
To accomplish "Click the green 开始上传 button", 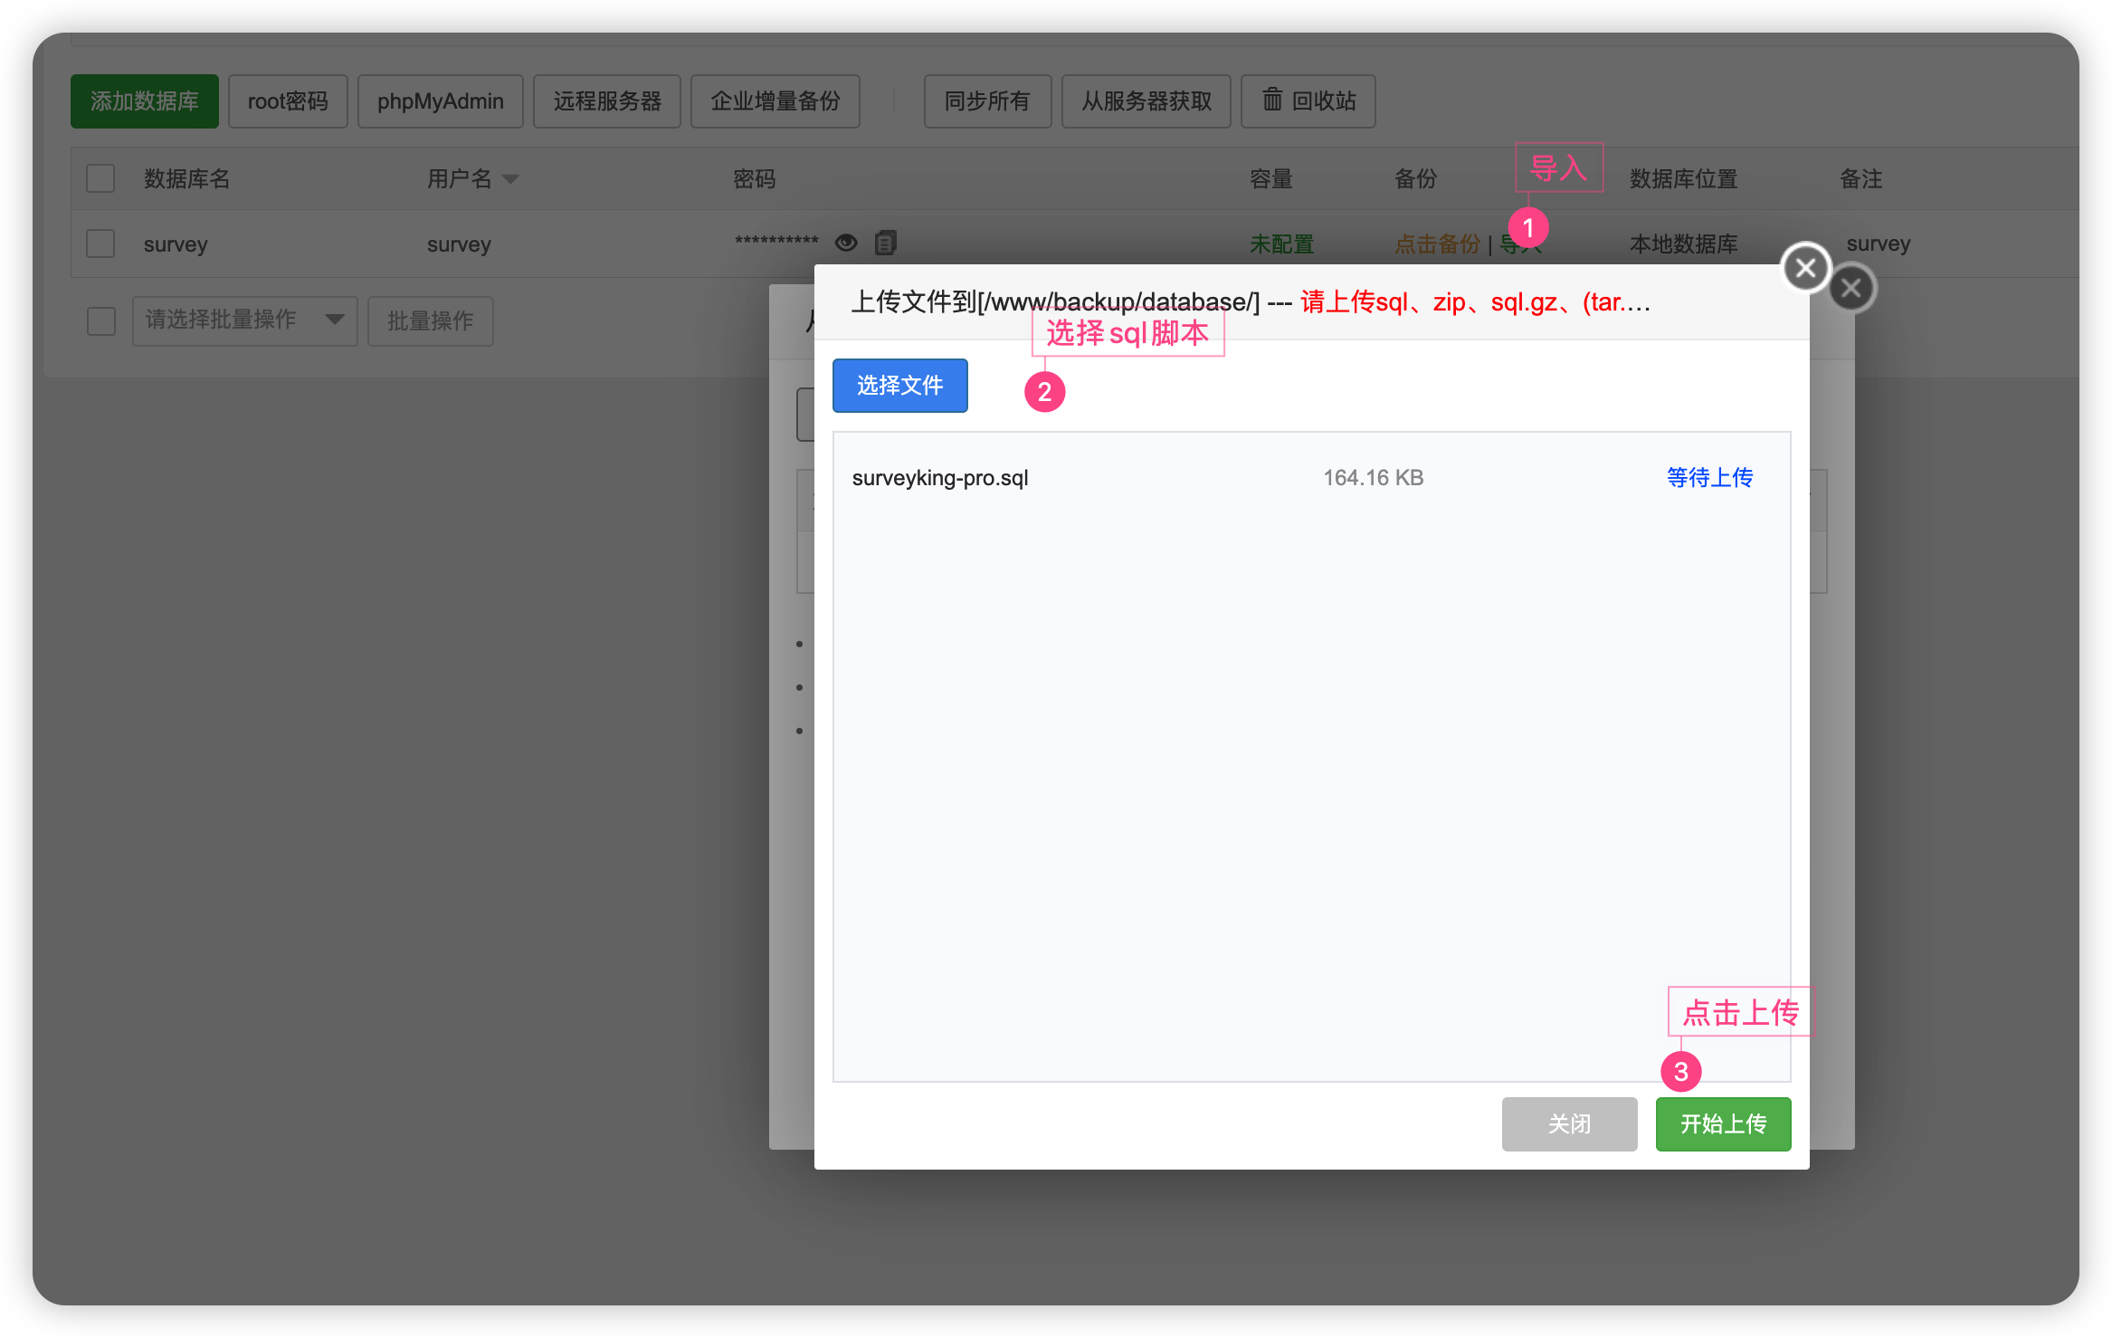I will (x=1722, y=1123).
